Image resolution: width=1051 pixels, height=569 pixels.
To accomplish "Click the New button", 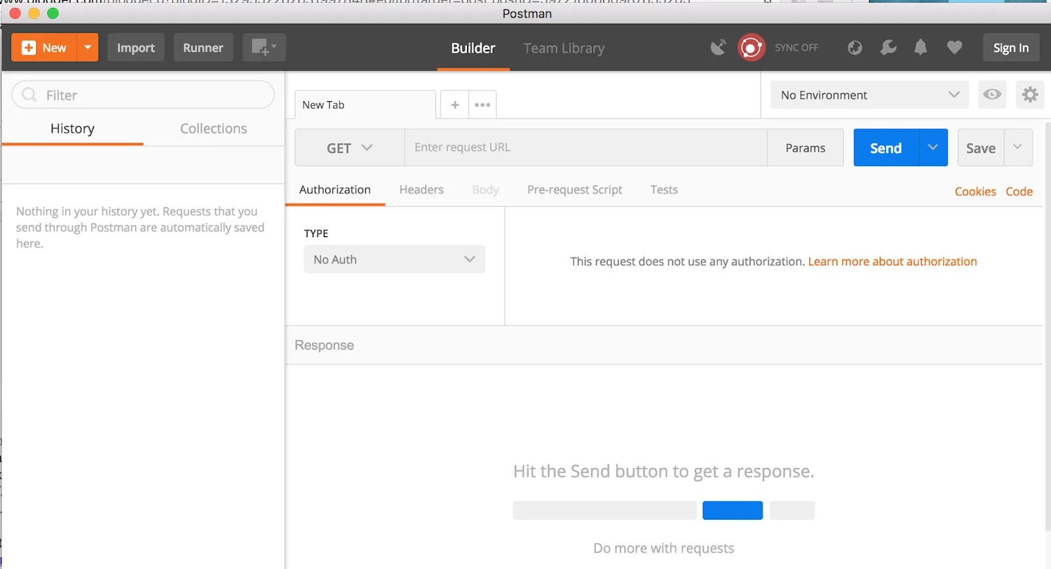I will 44,47.
